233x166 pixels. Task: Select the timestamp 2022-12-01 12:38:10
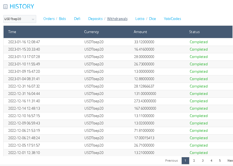tap(24, 153)
